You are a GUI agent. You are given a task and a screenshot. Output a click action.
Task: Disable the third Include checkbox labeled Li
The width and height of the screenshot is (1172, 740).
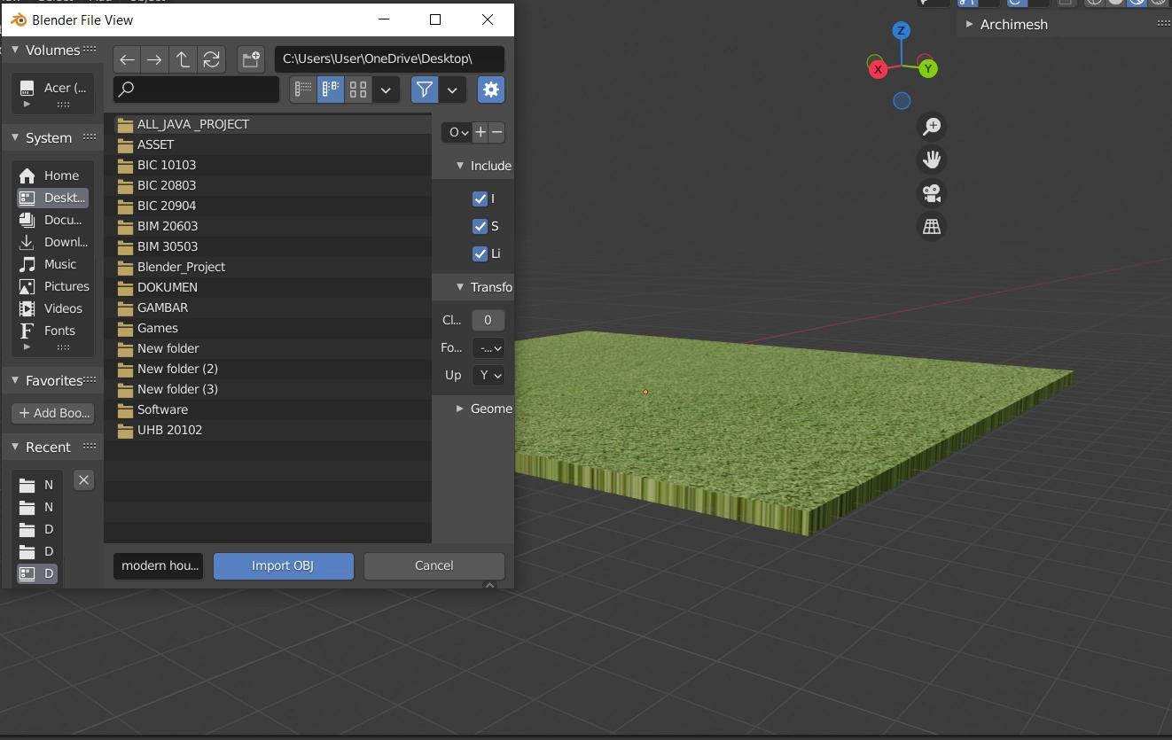[481, 253]
